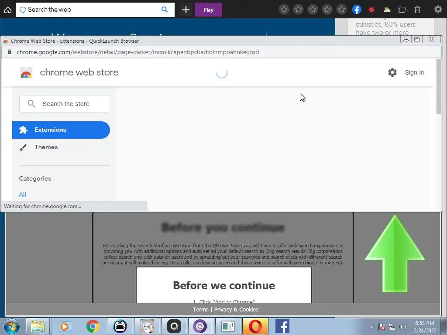Open the Action Center flag icon
Image resolution: width=447 pixels, height=335 pixels.
(x=382, y=327)
